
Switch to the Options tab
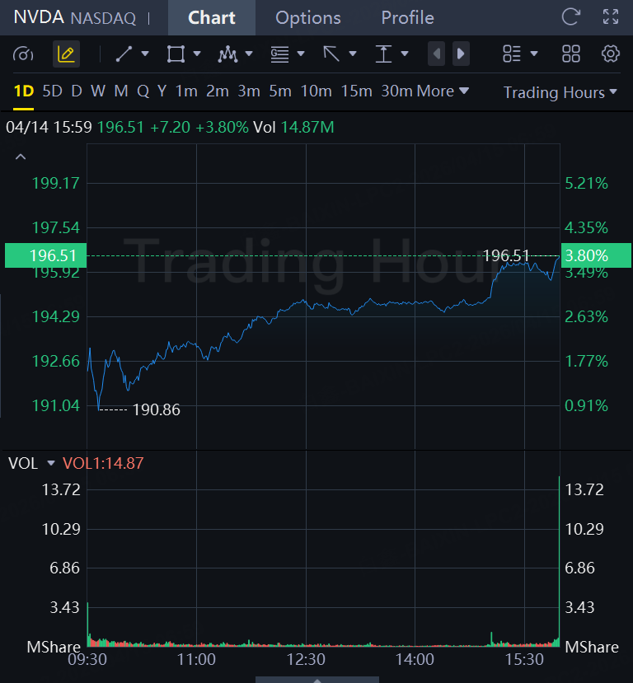pos(308,18)
